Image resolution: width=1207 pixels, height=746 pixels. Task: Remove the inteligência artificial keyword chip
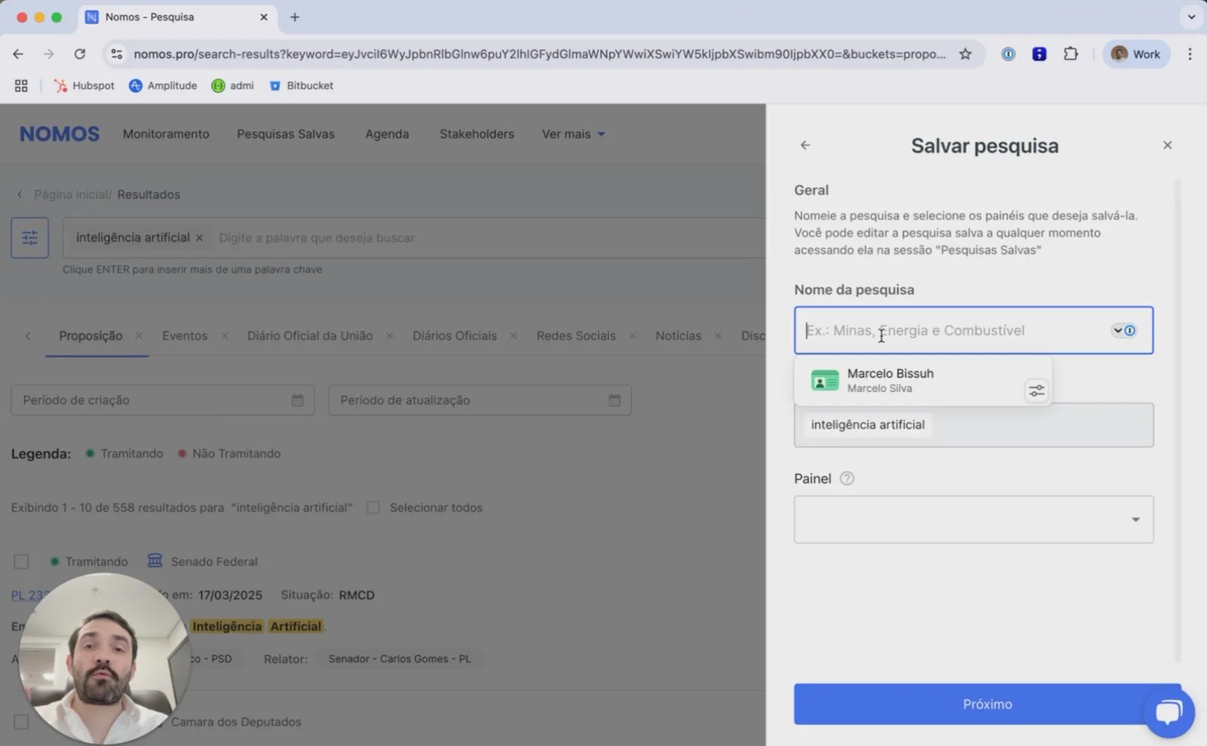[x=199, y=238]
